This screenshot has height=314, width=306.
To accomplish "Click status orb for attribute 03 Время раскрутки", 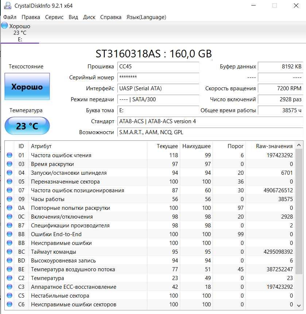I will click(9, 164).
